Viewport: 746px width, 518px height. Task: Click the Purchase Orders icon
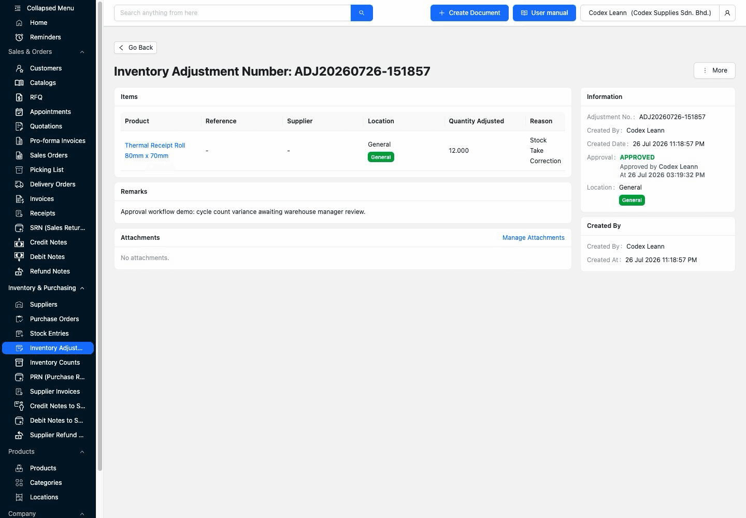(19, 319)
